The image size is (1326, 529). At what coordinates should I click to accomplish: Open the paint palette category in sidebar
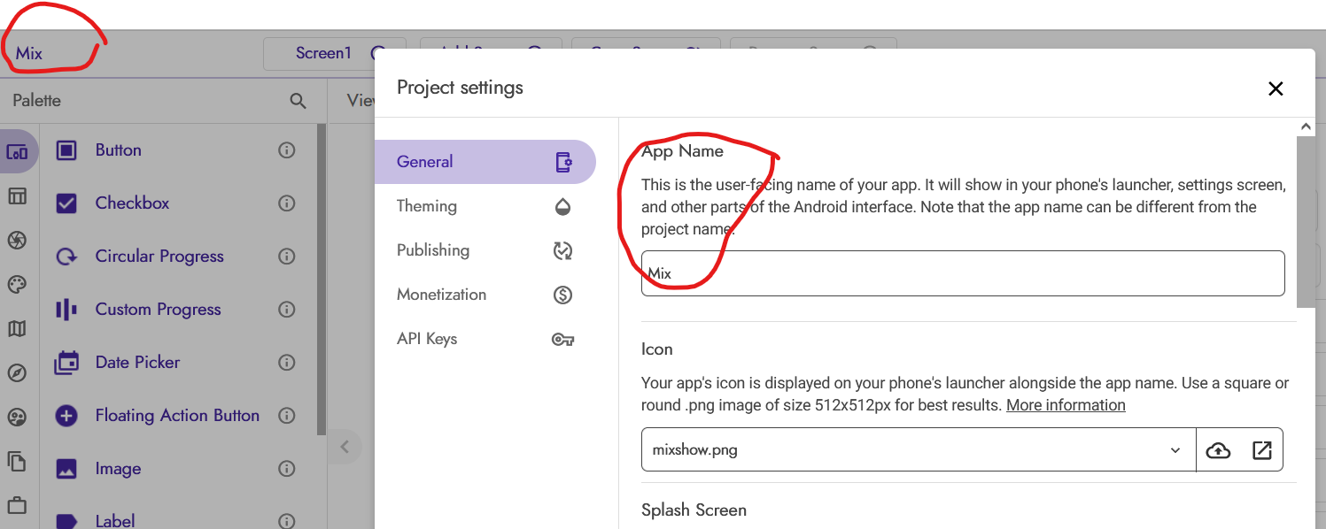coord(17,284)
